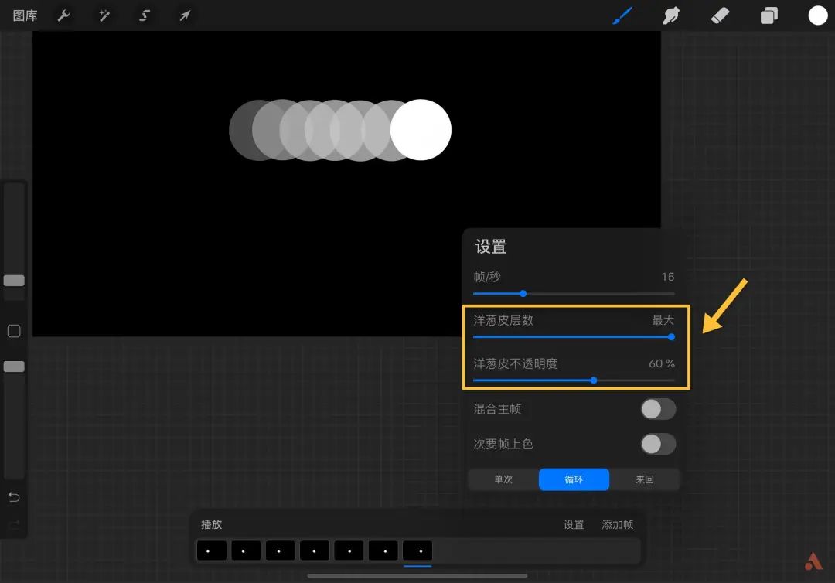835x583 pixels.
Task: Click the 60 % opacity value
Action: (662, 363)
